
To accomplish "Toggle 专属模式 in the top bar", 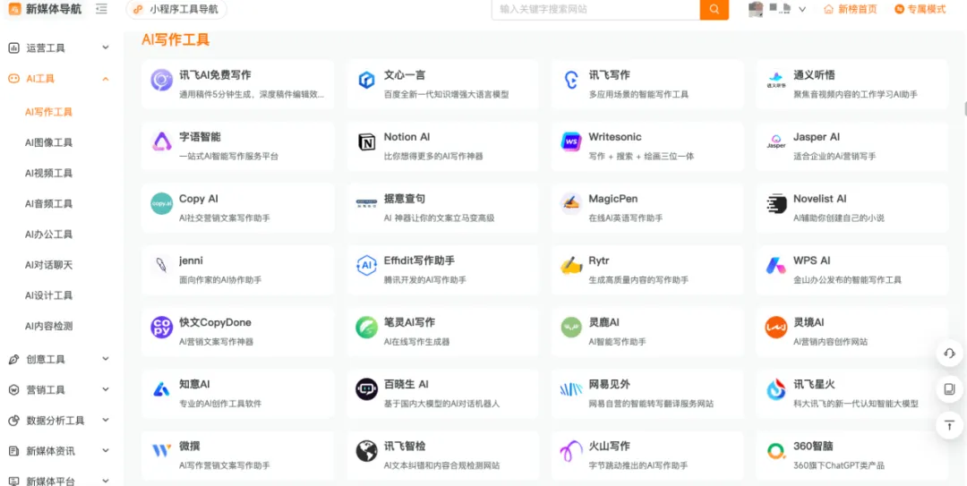I will coord(920,9).
